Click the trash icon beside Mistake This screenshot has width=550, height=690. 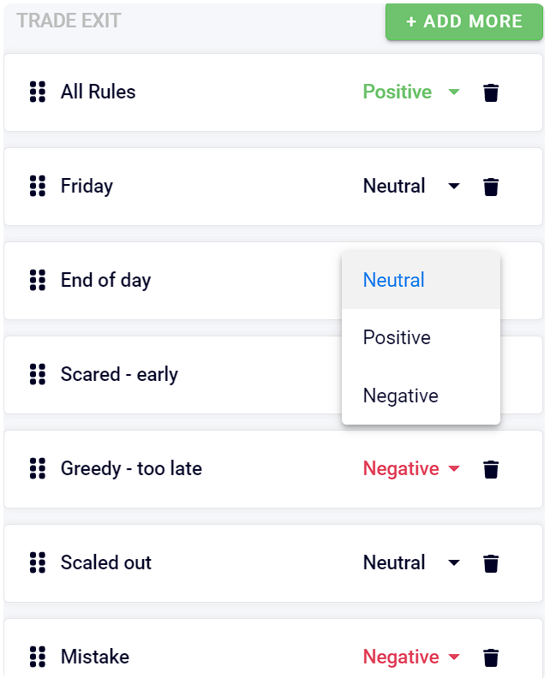[491, 657]
